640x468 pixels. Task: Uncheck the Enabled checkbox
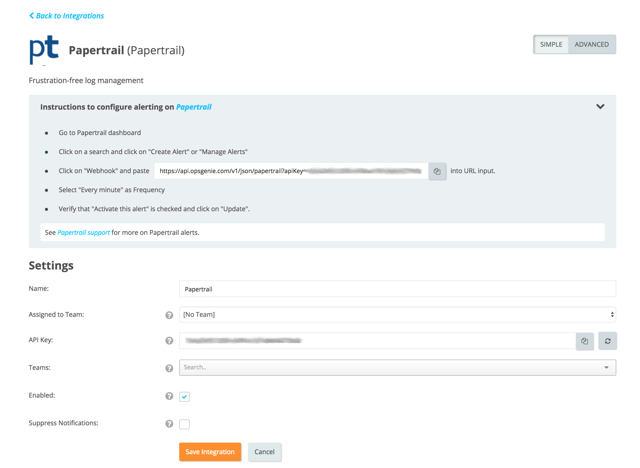click(x=184, y=396)
